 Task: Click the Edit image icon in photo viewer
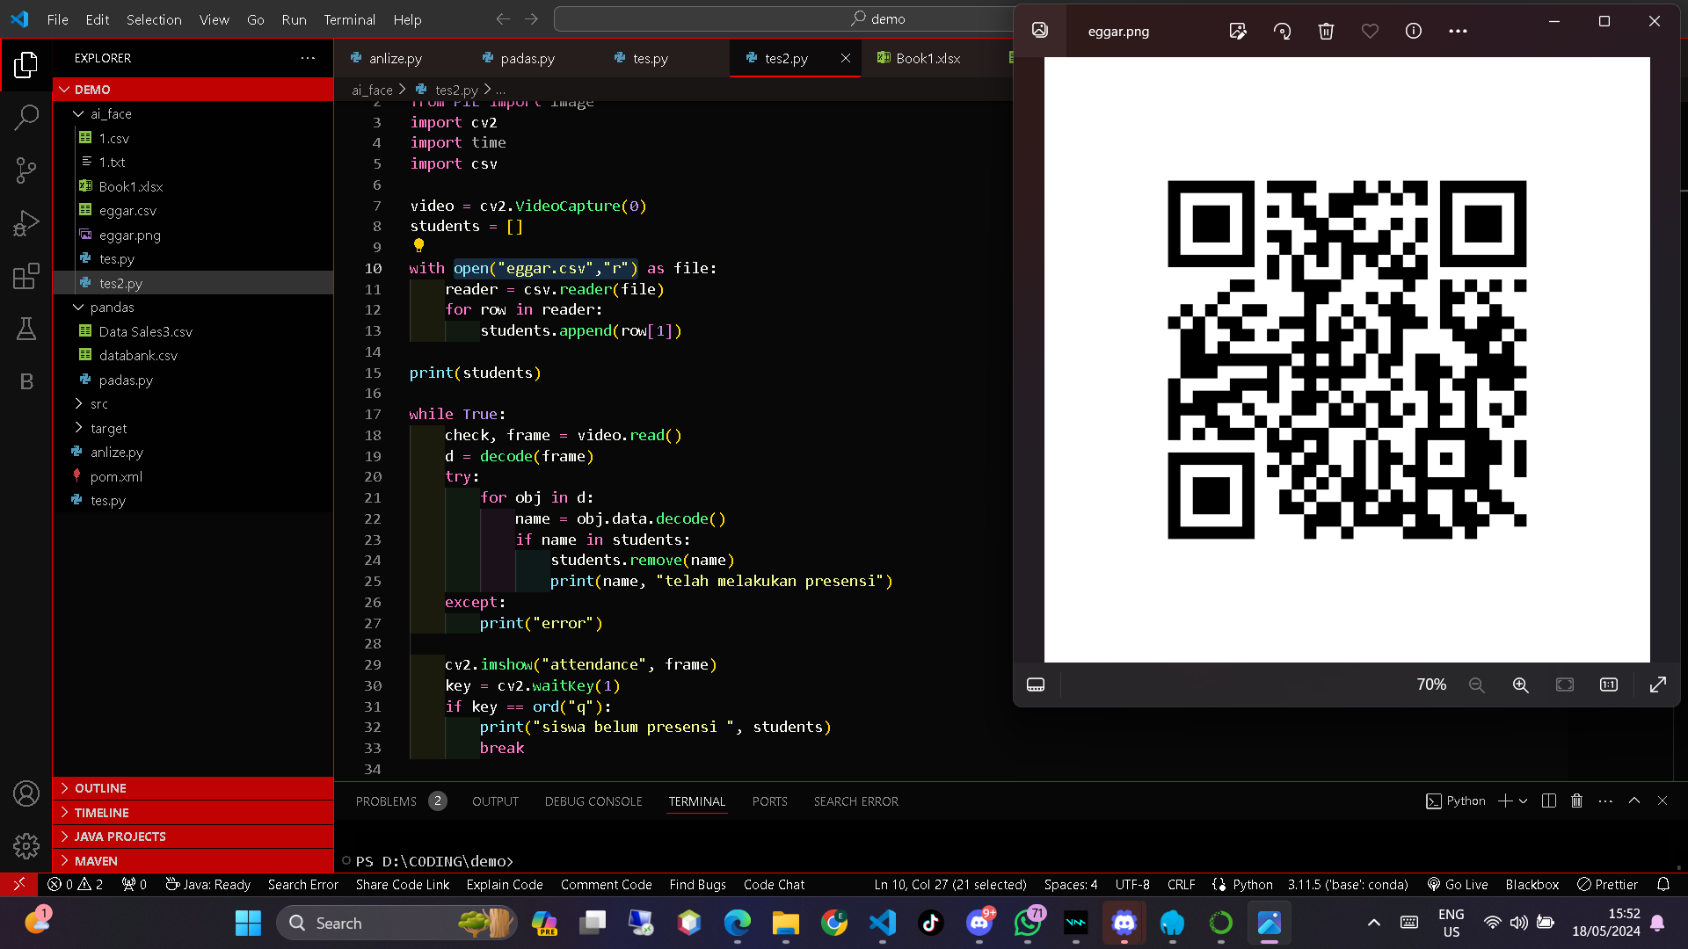point(1238,31)
